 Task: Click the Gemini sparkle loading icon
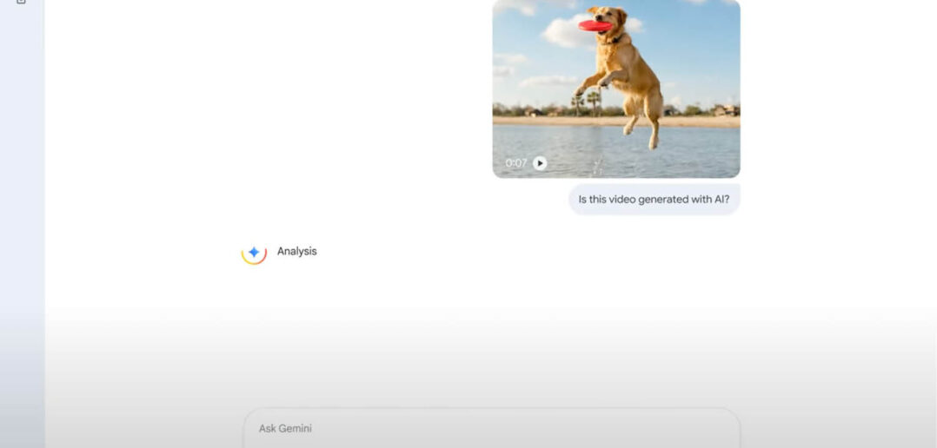253,253
